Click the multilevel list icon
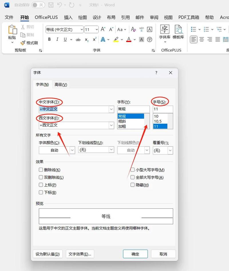This screenshot has height=271, width=229. (219, 29)
